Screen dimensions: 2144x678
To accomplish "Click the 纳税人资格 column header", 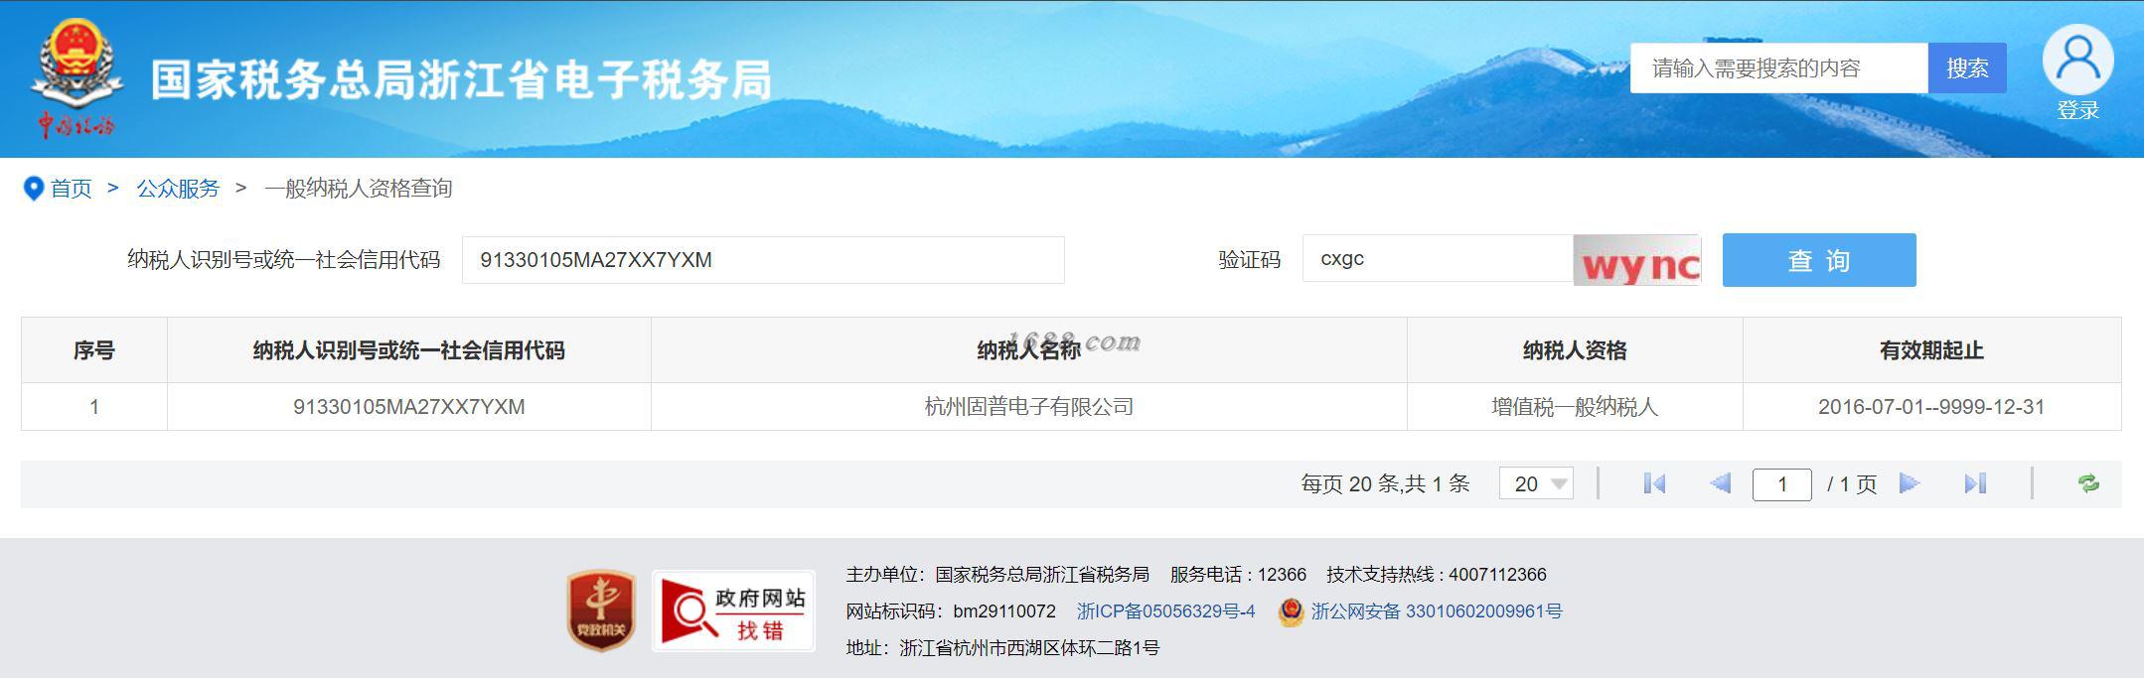I will click(1575, 350).
